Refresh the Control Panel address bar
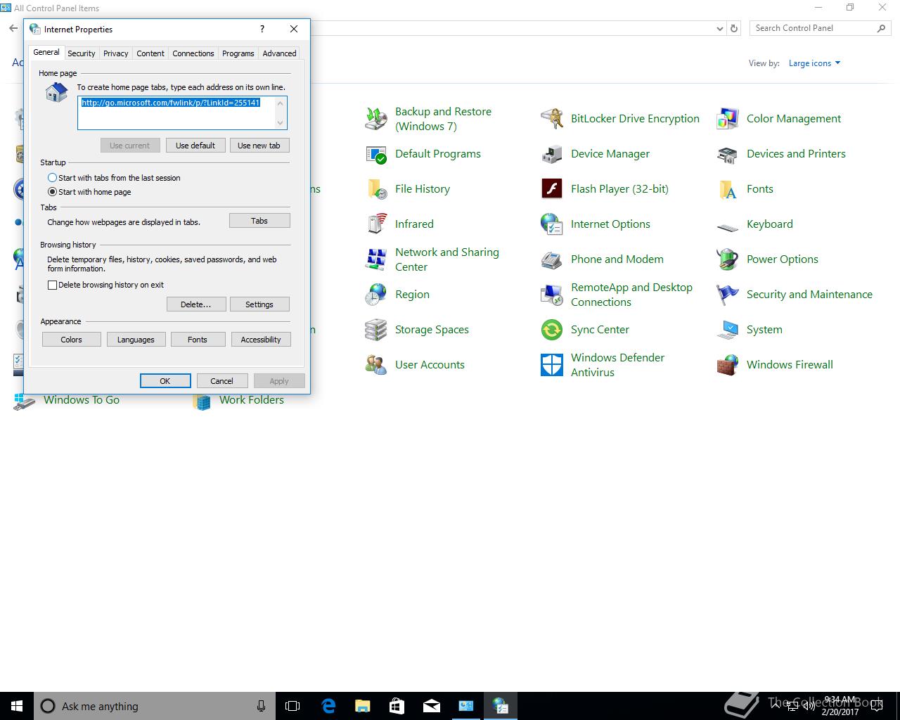The image size is (900, 720). [x=734, y=29]
